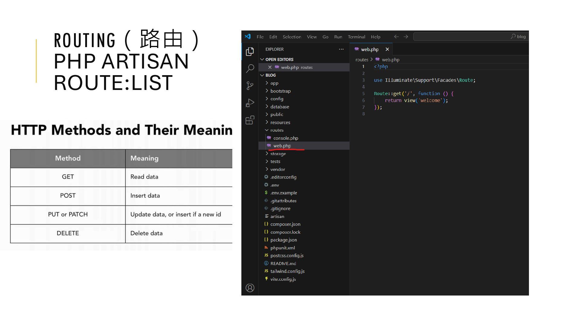The image size is (580, 326).
Task: Click the web.php breadcrumb segment
Action: point(388,60)
